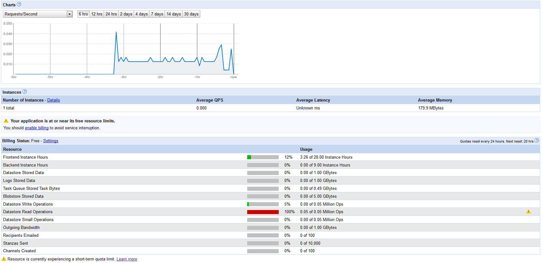
Task: Click the Backend Instance Hours usage bar
Action: [263, 165]
